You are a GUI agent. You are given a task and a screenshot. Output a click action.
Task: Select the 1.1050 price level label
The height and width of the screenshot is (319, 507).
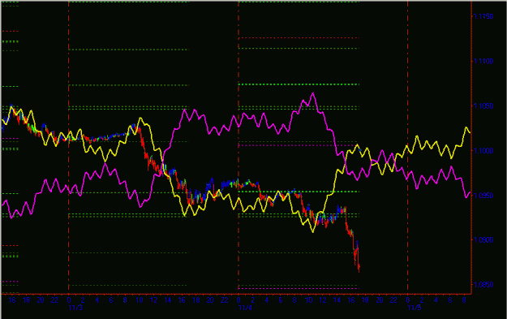[483, 106]
